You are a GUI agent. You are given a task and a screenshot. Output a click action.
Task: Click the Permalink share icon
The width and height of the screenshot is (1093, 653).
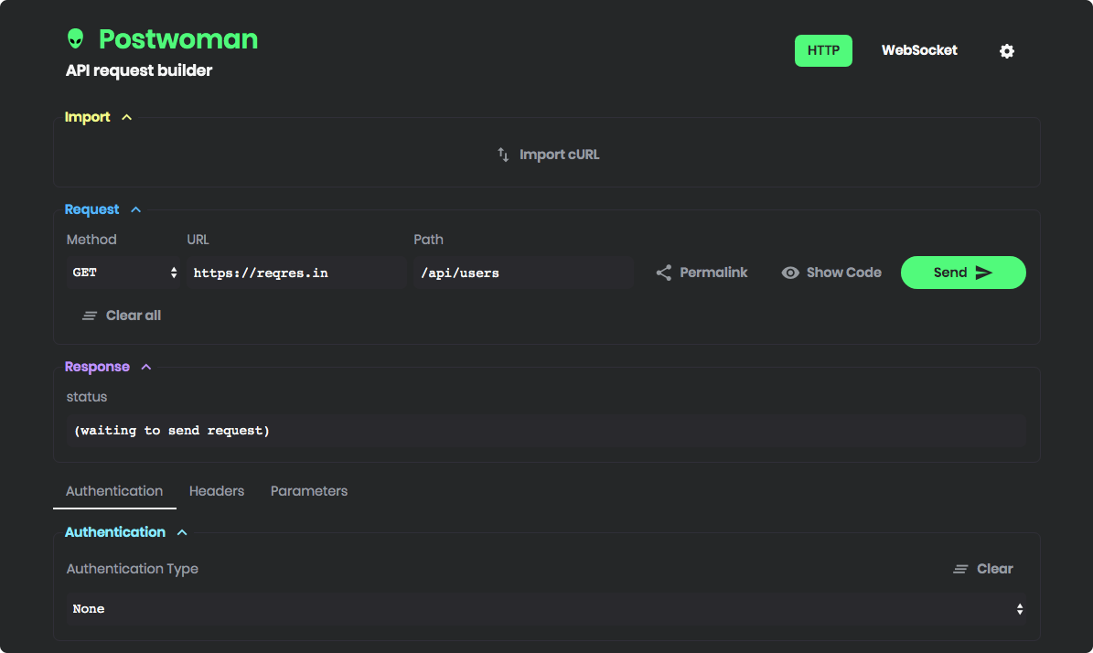[664, 273]
